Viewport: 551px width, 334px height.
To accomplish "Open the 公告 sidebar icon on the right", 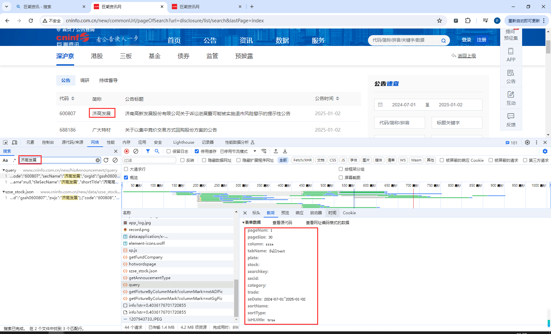I will (x=511, y=76).
